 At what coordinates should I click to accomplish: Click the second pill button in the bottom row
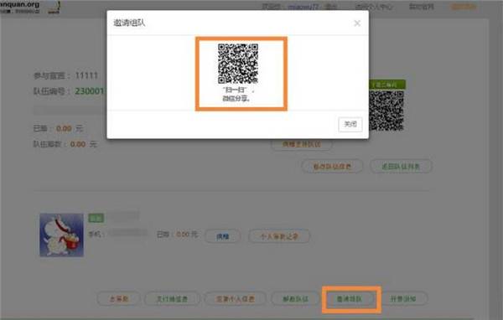coord(172,299)
